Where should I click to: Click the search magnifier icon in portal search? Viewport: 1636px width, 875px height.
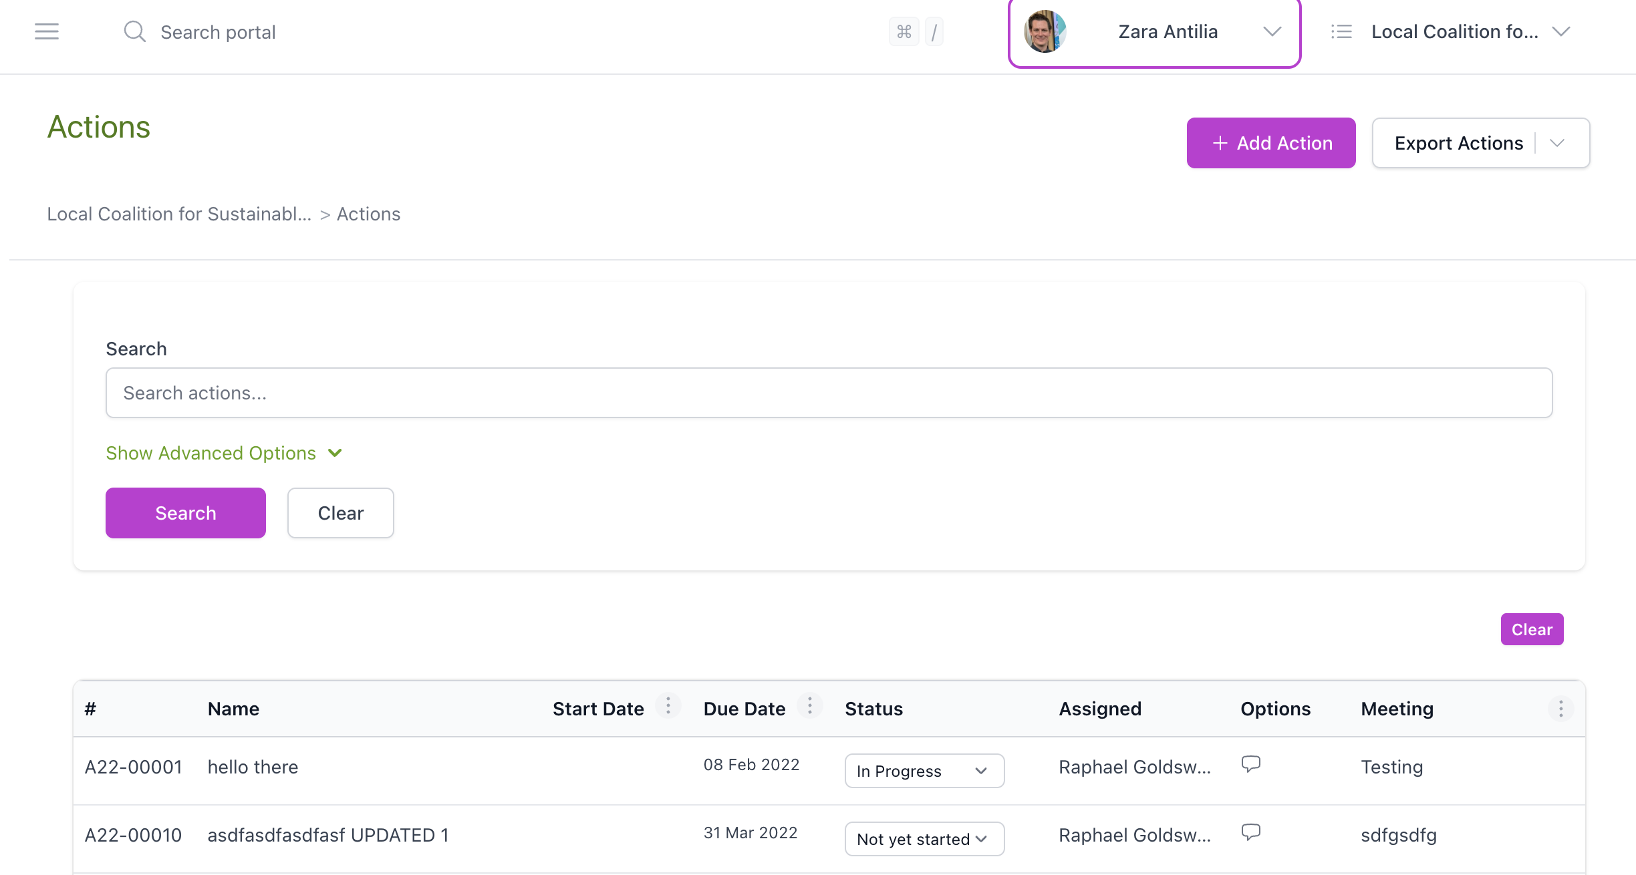click(x=134, y=31)
